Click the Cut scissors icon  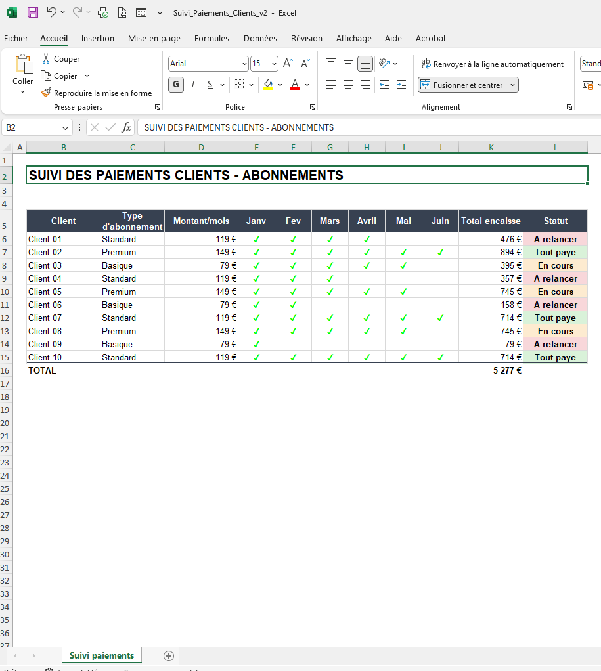pyautogui.click(x=46, y=58)
